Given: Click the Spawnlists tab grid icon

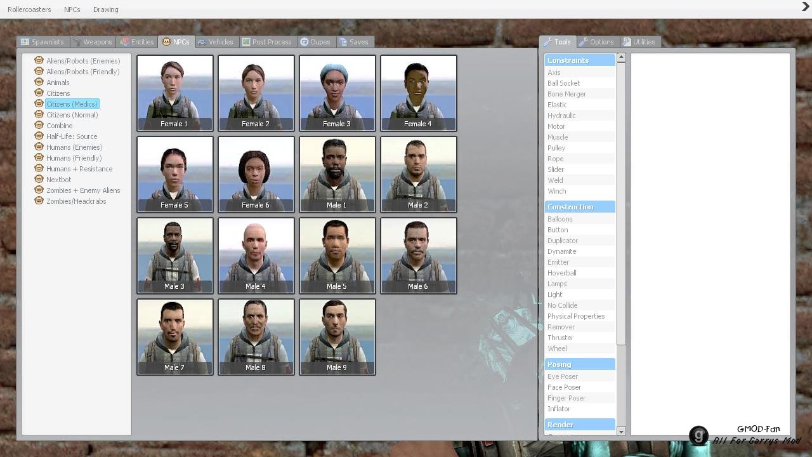Looking at the screenshot, I should tap(25, 42).
